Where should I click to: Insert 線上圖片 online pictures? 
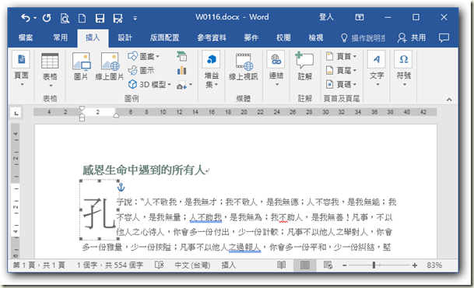coord(110,66)
